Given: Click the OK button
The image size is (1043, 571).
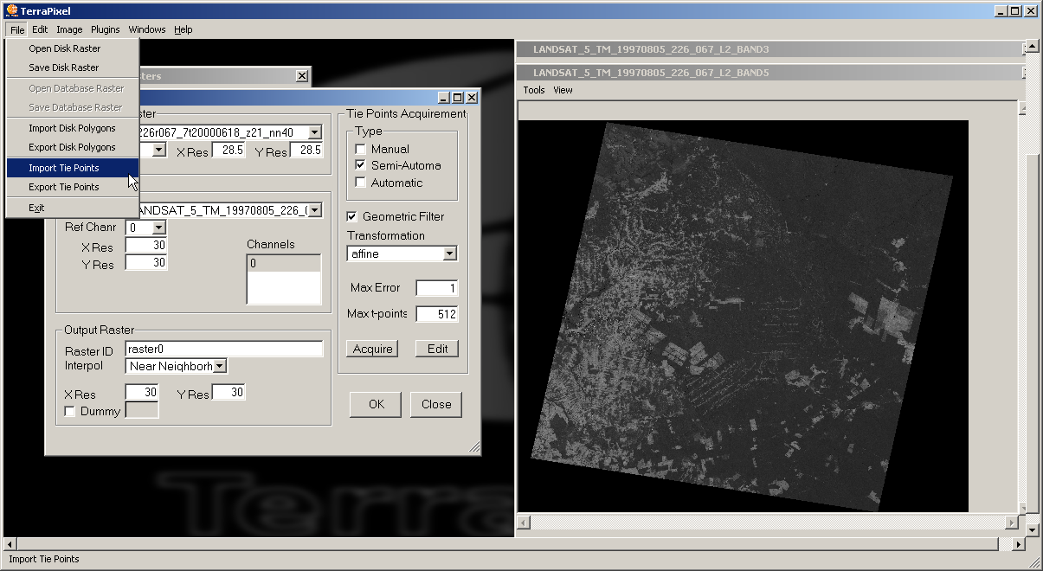Looking at the screenshot, I should (x=376, y=404).
